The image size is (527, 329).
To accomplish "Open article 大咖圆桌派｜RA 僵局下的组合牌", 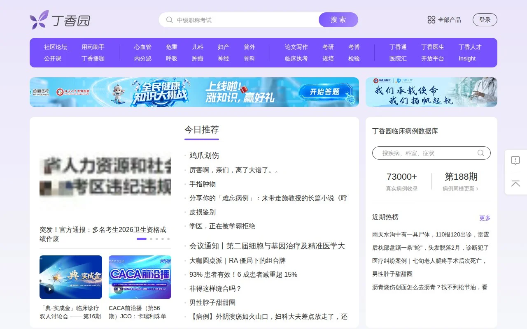I will click(238, 260).
